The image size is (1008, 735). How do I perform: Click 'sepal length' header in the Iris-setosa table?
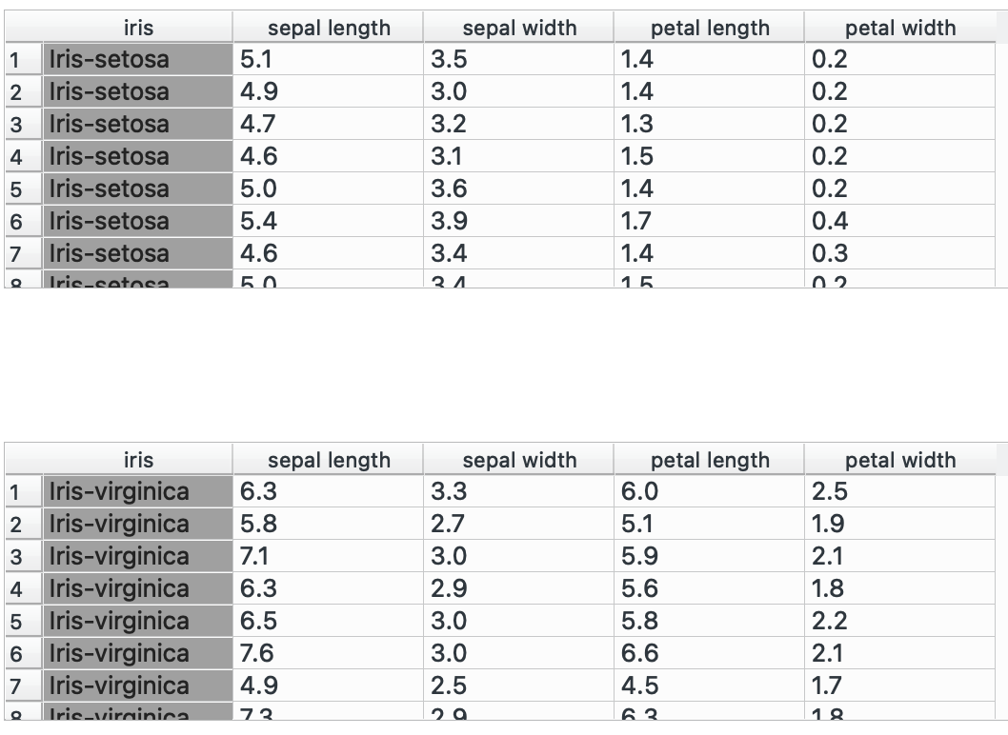[x=329, y=28]
